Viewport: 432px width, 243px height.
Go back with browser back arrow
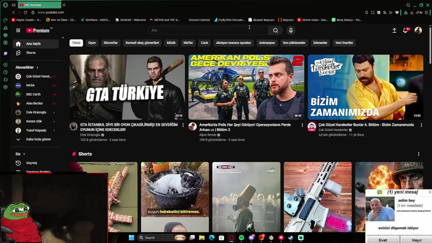coord(13,12)
